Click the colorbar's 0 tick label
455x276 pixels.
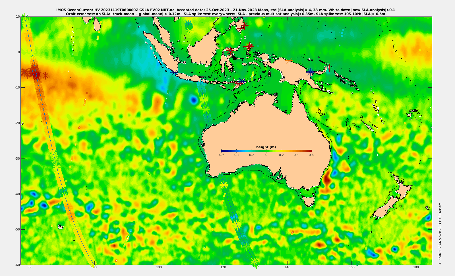266,155
